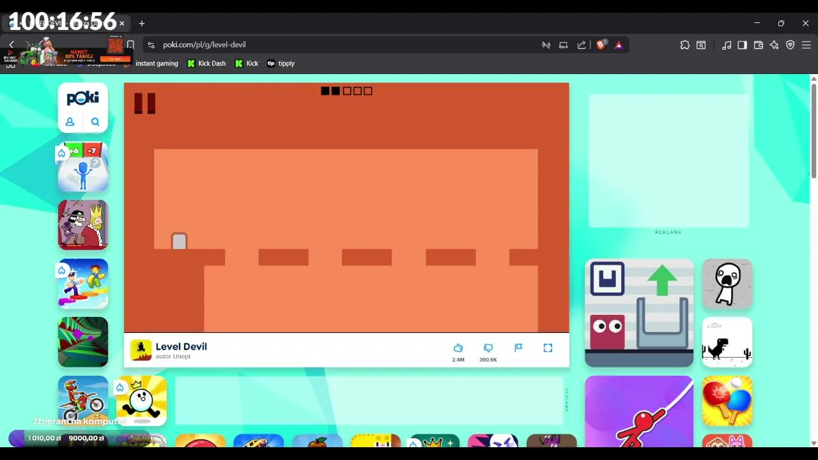Enter fullscreen mode for Level Devil
The height and width of the screenshot is (460, 818).
pyautogui.click(x=548, y=348)
